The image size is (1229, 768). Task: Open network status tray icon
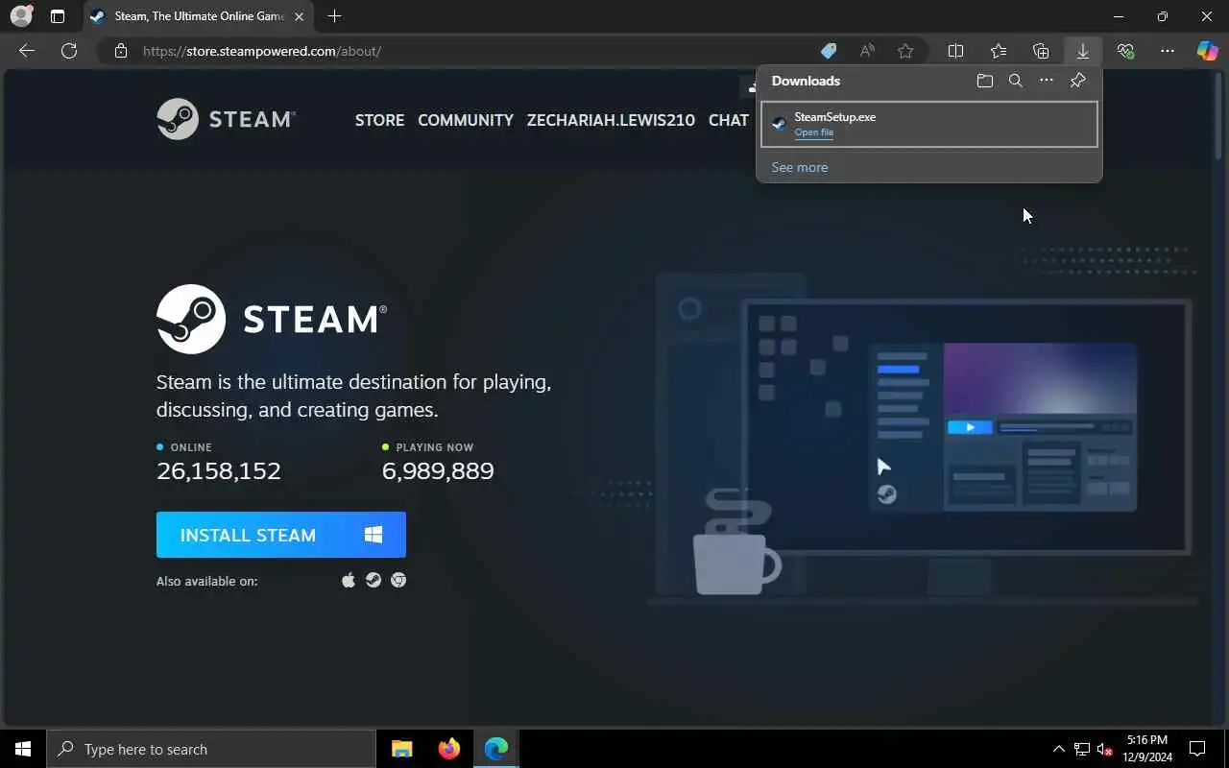(1082, 749)
